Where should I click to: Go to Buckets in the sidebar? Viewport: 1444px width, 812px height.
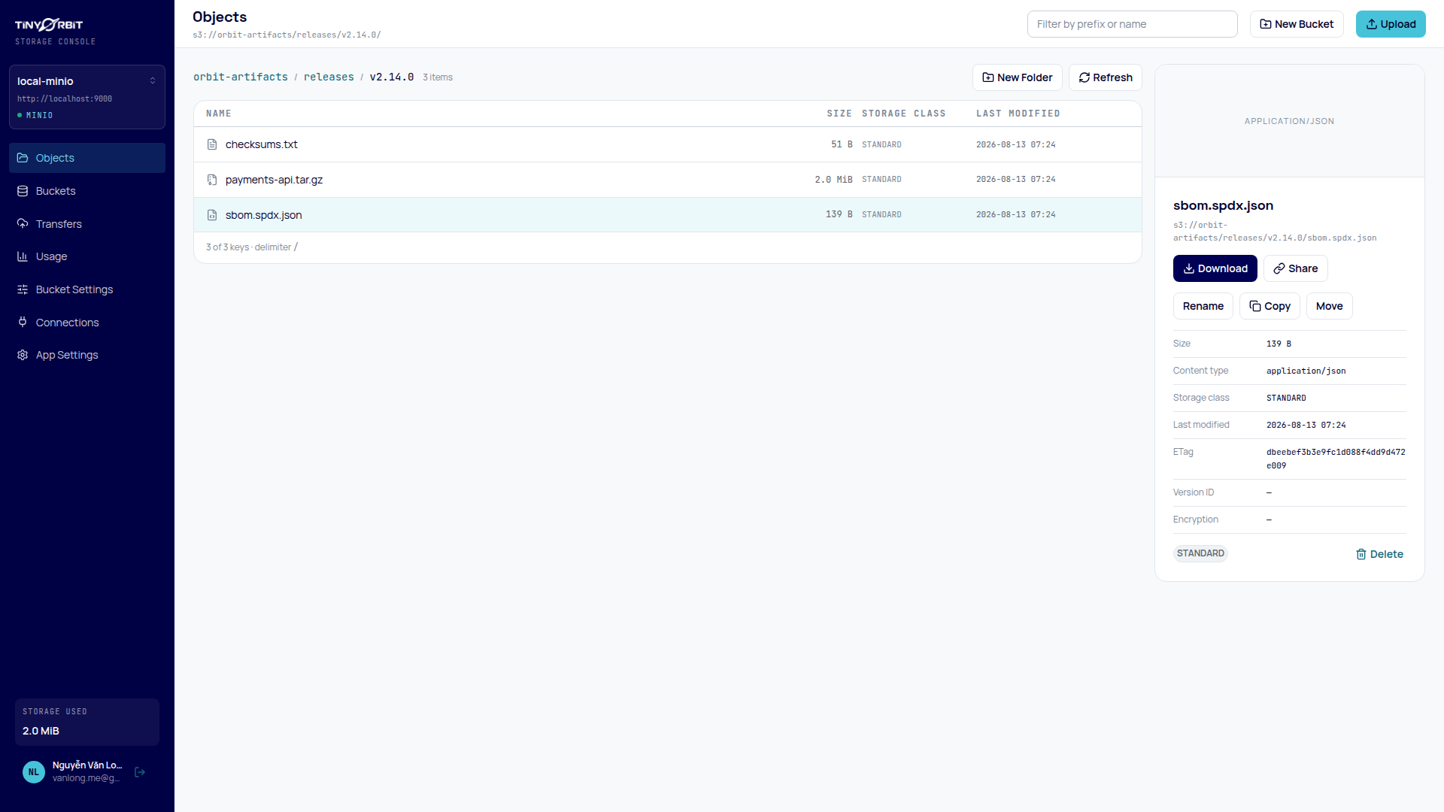pos(87,191)
